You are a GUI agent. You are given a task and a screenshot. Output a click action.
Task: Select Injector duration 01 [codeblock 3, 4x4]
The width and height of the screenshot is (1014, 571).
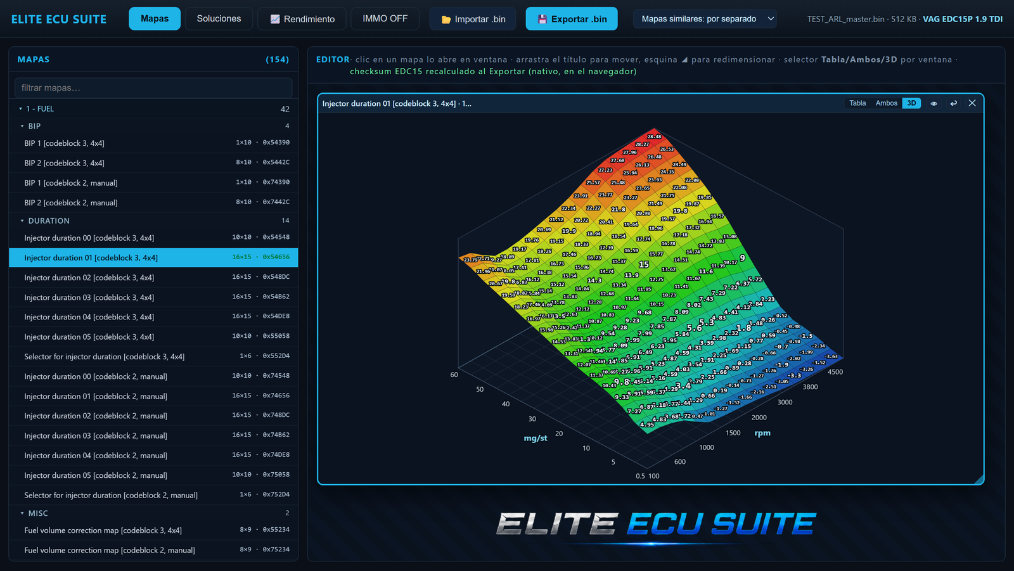153,257
